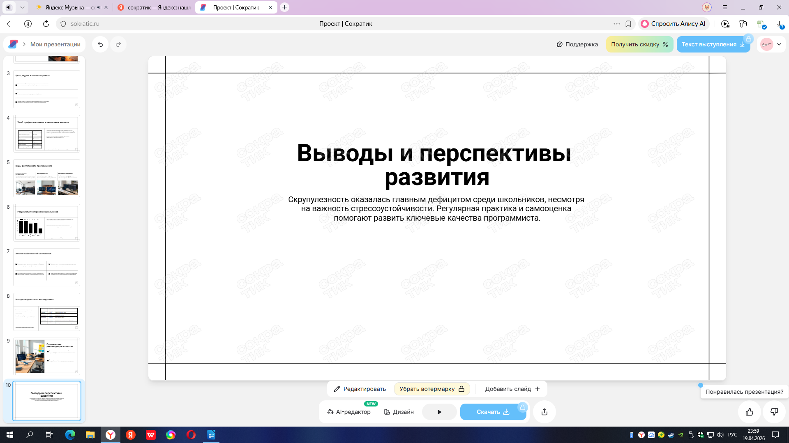Select slide 3 thumbnail
The width and height of the screenshot is (789, 443).
pos(46,89)
